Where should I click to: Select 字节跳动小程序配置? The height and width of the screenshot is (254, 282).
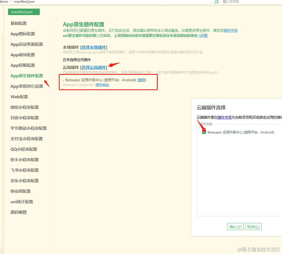28,128
